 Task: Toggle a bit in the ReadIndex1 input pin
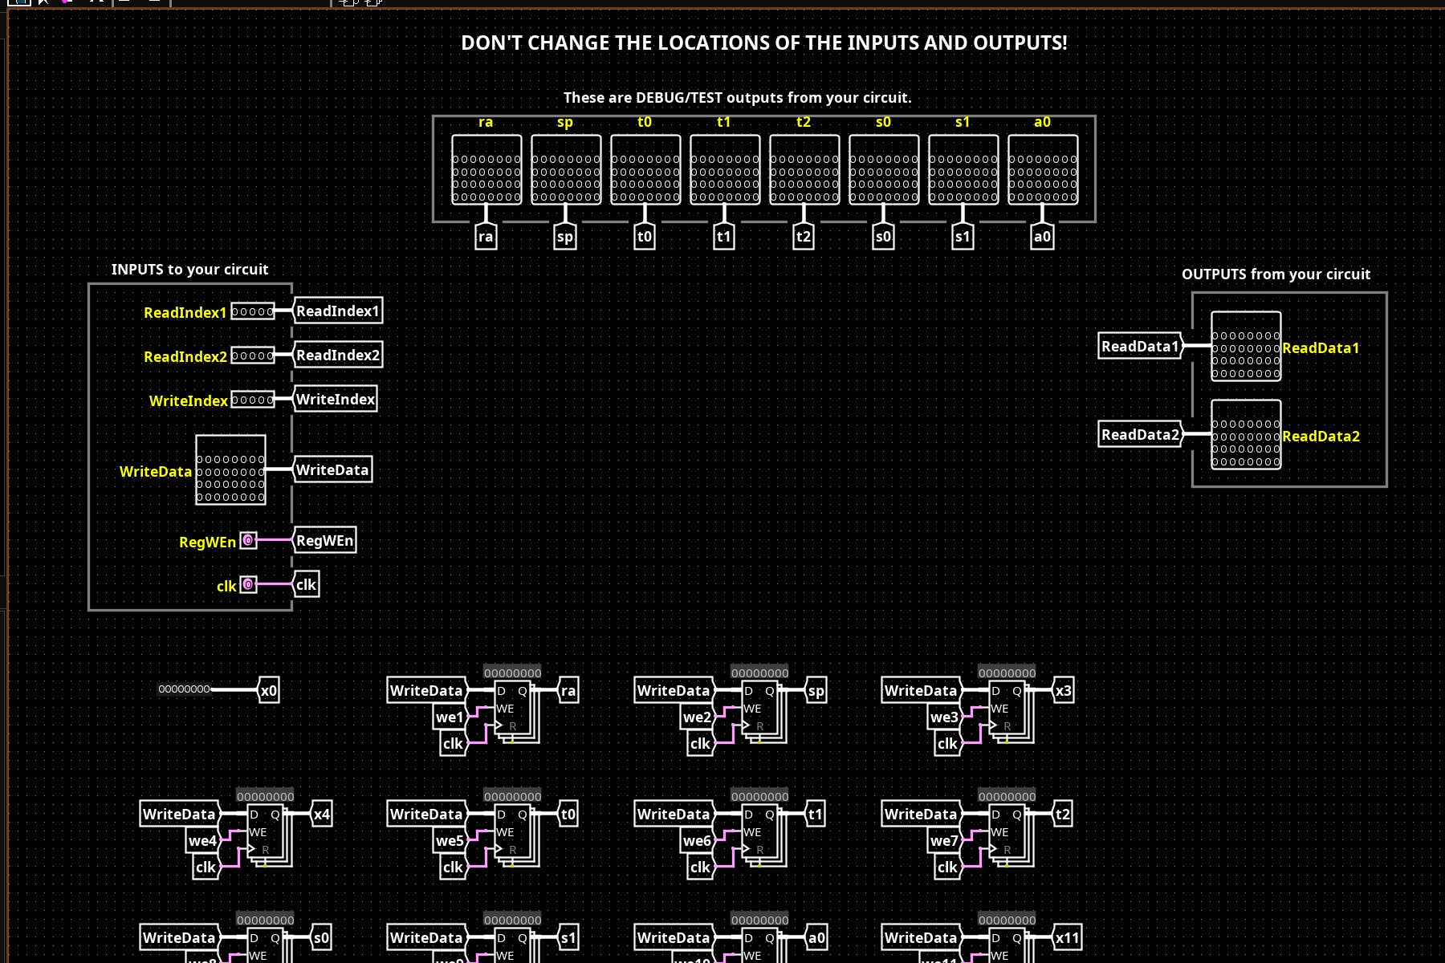tap(253, 311)
